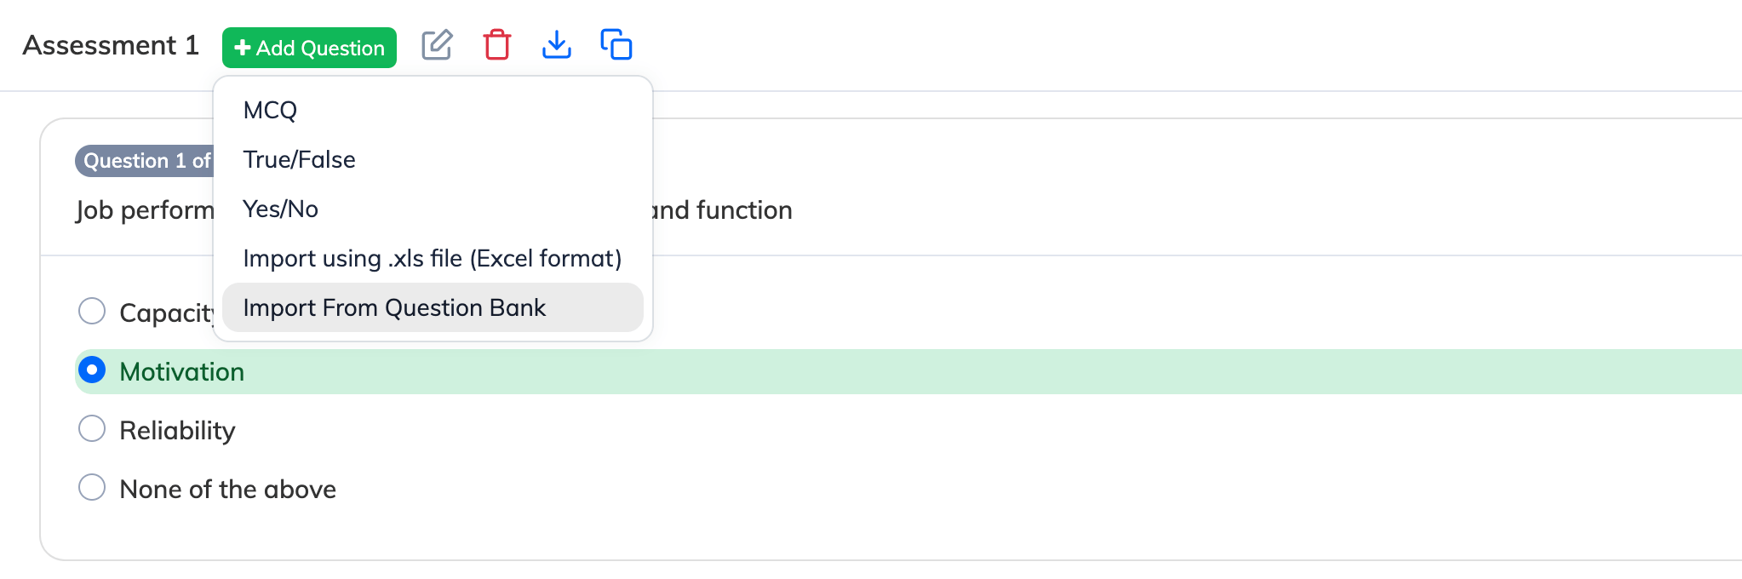This screenshot has height=579, width=1742.
Task: Mark the None of the above radio circle
Action: [92, 488]
